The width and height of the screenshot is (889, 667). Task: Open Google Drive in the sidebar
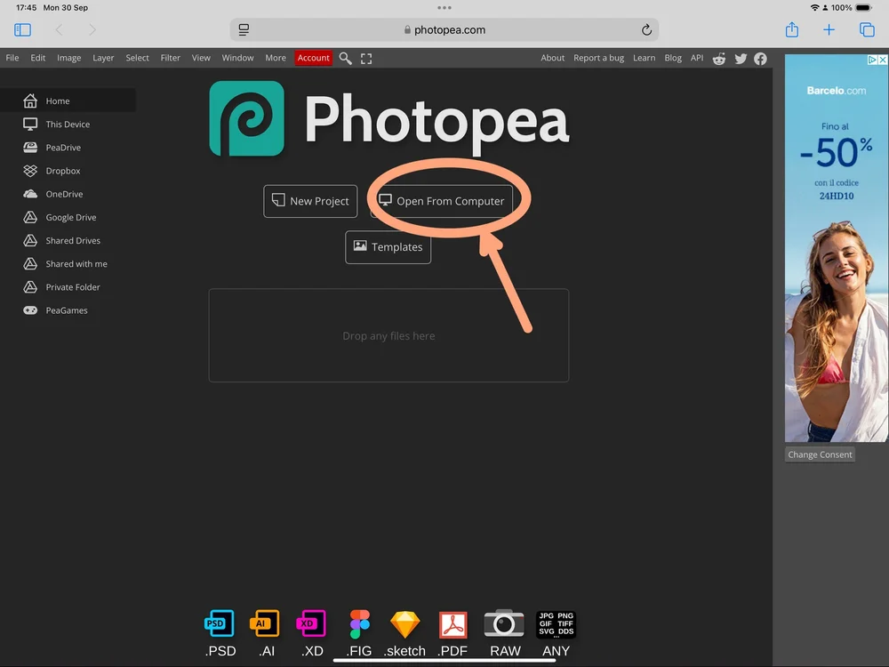68,217
